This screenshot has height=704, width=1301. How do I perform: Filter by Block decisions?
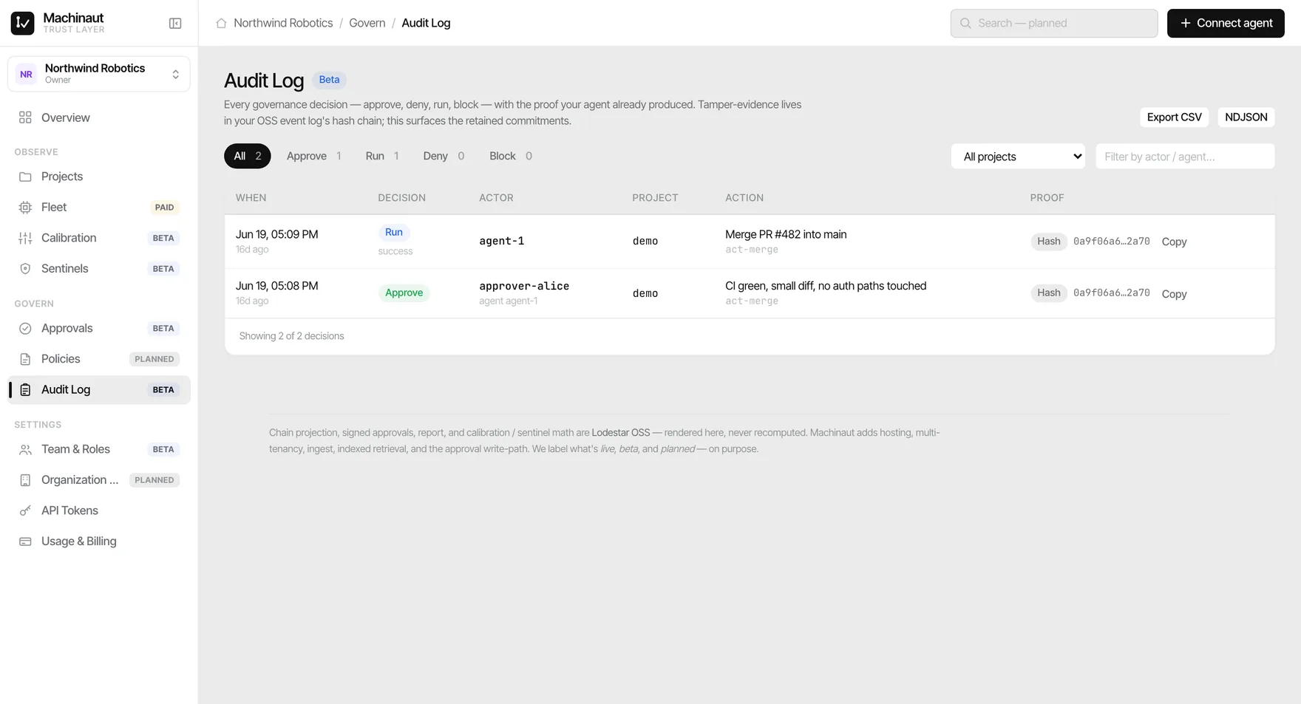coord(511,156)
